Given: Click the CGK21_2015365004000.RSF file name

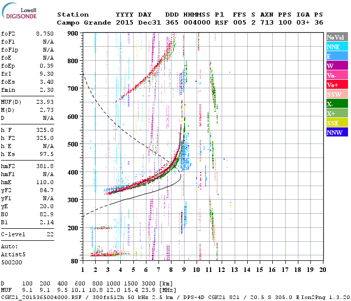Looking at the screenshot, I should (x=41, y=297).
